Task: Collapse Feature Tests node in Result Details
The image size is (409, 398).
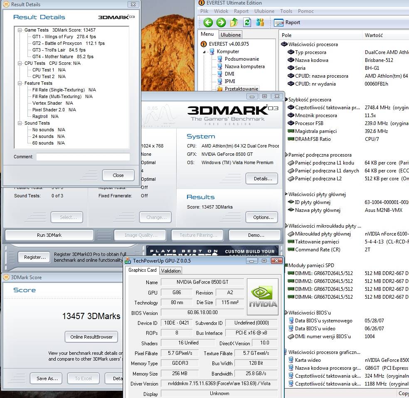Action: coord(20,83)
